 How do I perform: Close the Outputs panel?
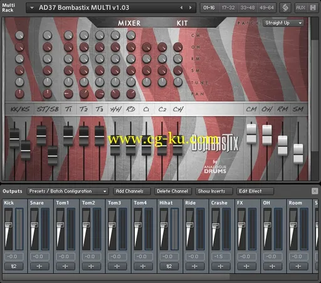click(x=315, y=191)
